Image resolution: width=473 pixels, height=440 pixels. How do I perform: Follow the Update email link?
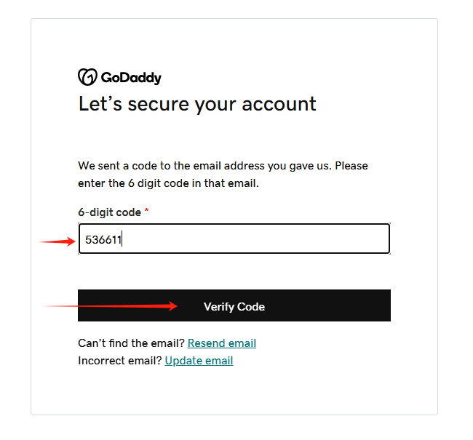[199, 361]
